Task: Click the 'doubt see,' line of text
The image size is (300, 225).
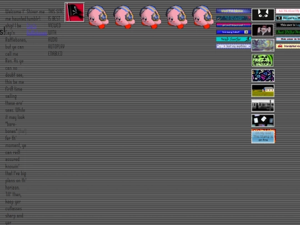Action: [x=14, y=75]
